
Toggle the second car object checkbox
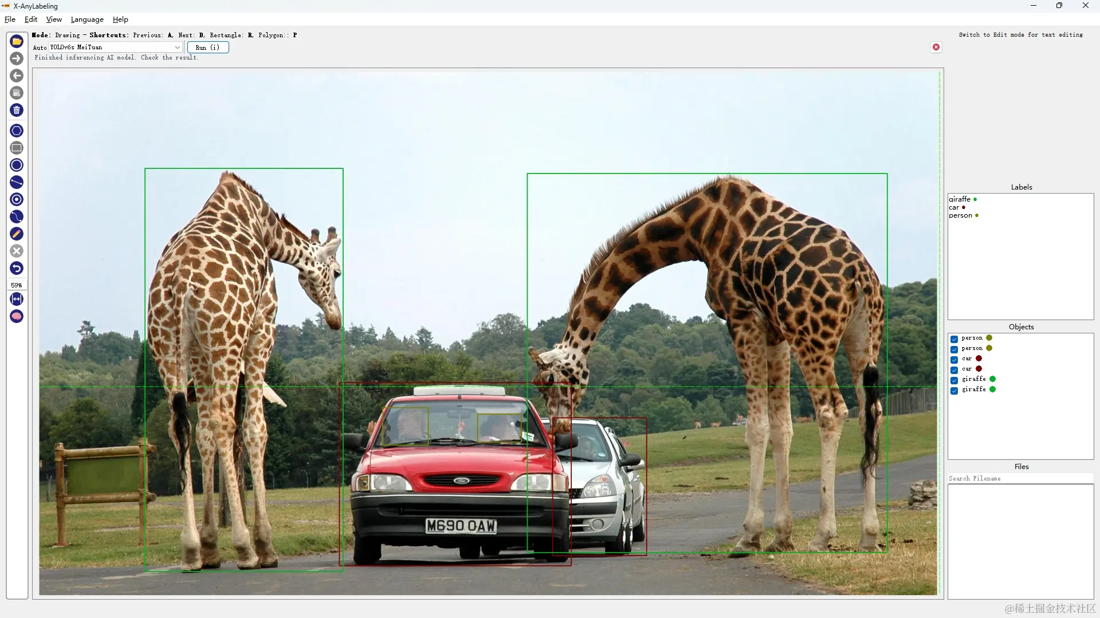pos(954,370)
